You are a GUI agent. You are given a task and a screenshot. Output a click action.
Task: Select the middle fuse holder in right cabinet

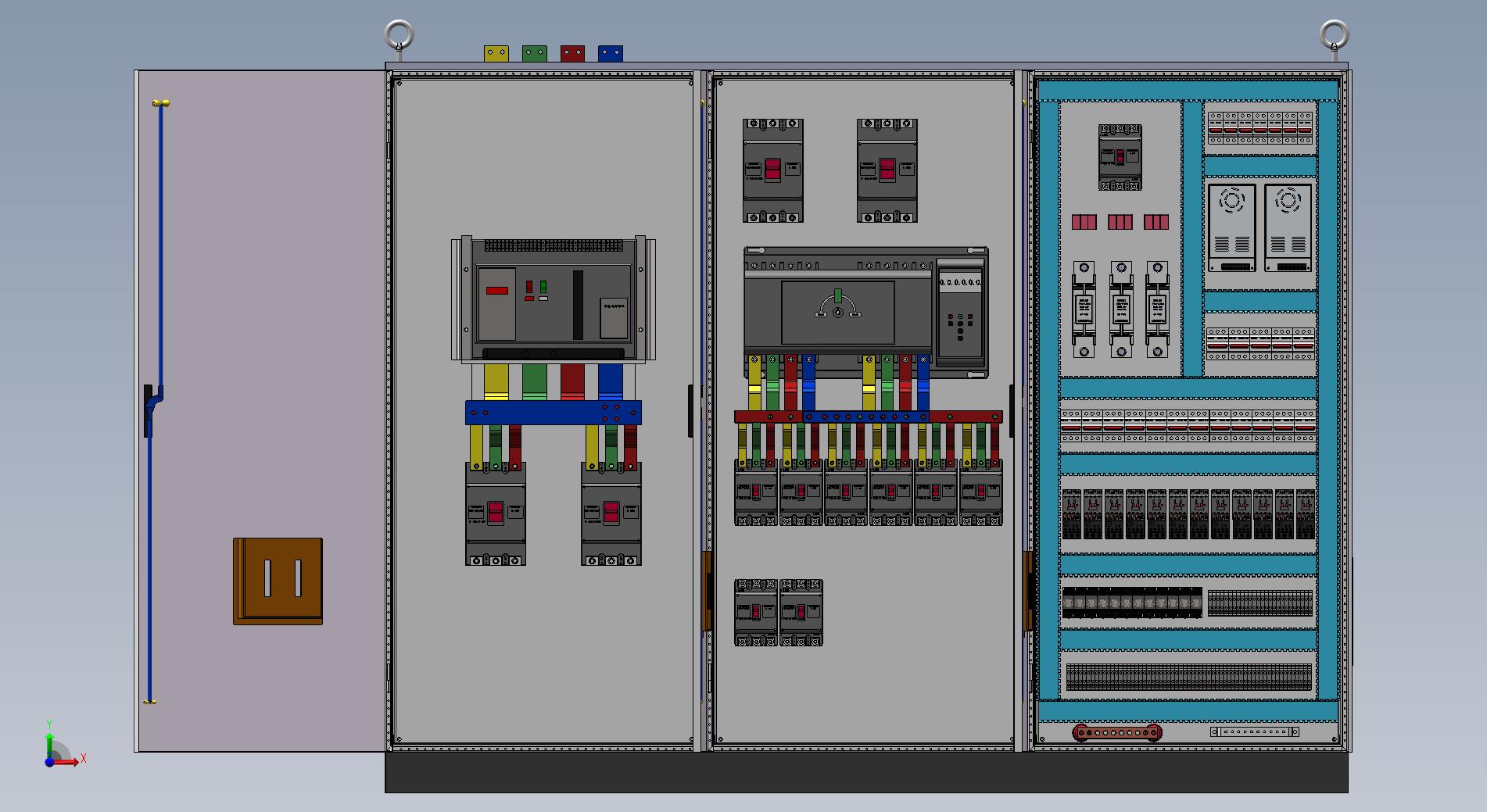pyautogui.click(x=1121, y=309)
